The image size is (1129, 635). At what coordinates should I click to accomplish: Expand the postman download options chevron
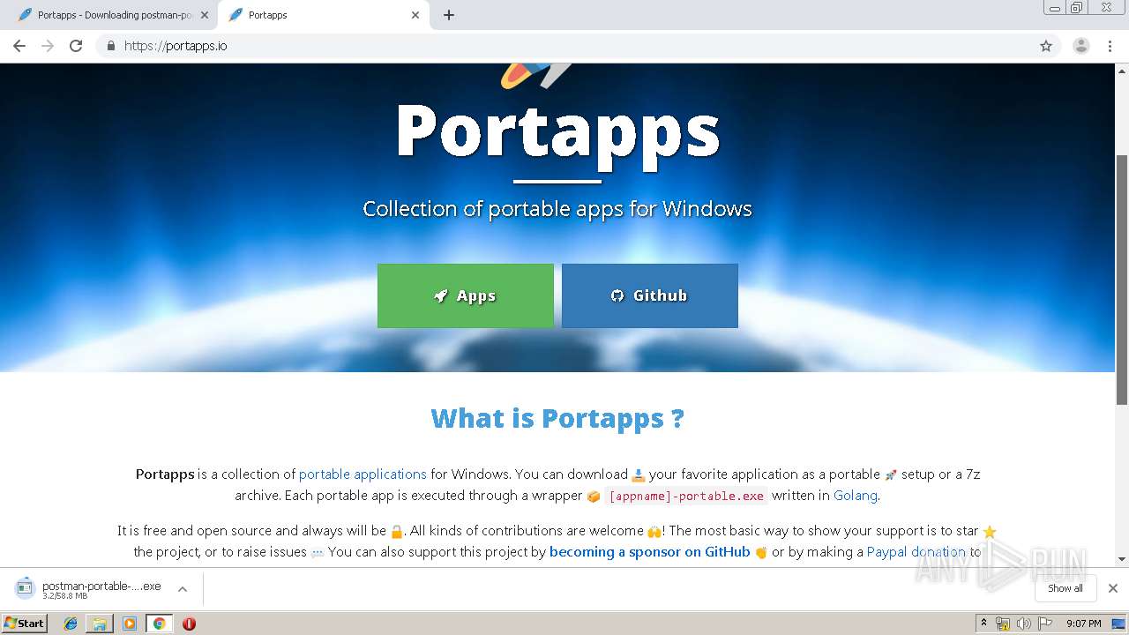pyautogui.click(x=183, y=589)
